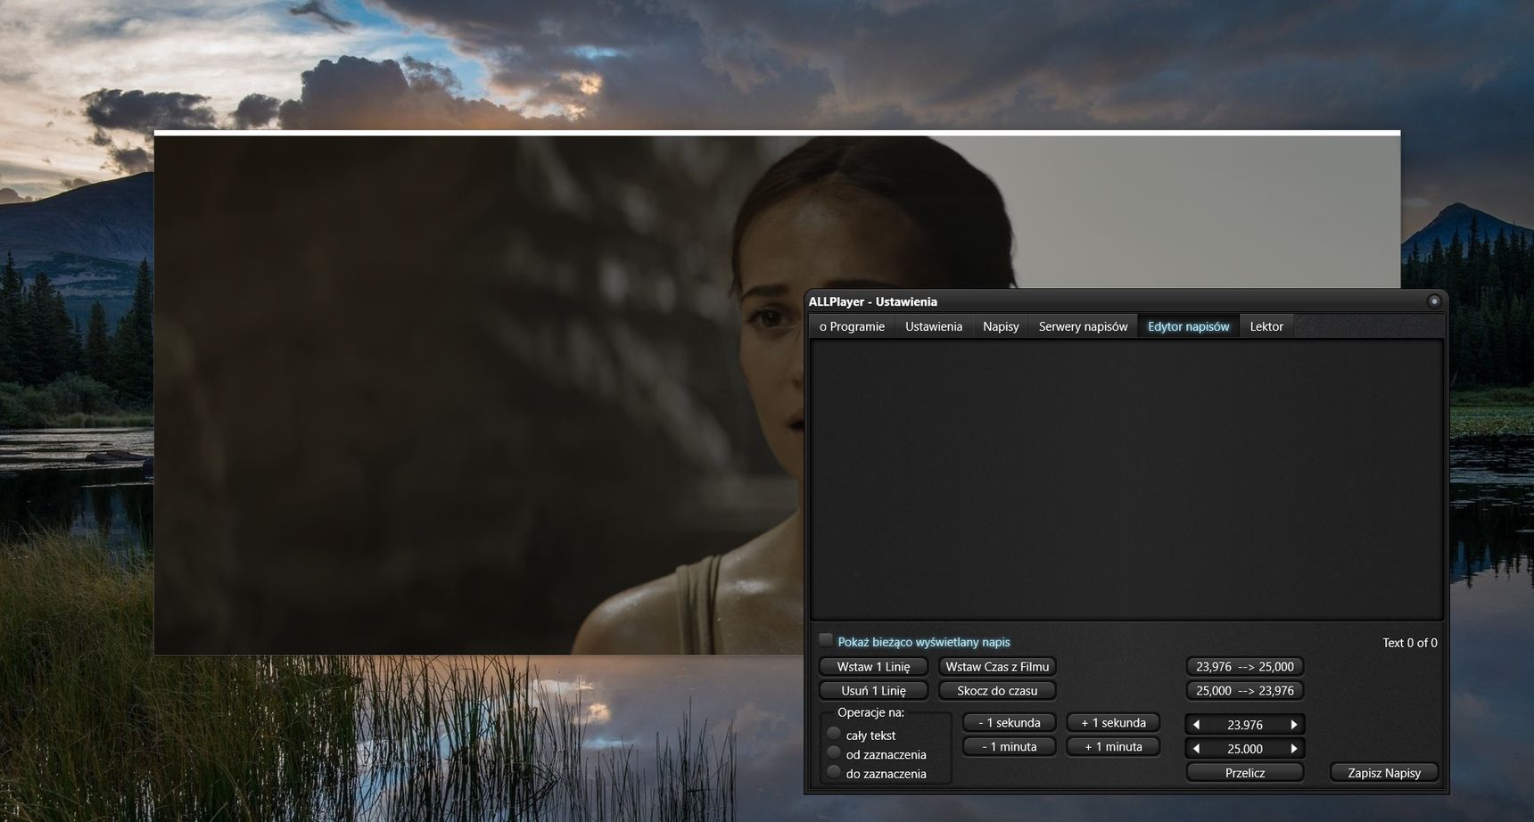Screen dimensions: 1534x822
Task: Convert framerate 23,976 --> 25,000
Action: tap(1245, 667)
